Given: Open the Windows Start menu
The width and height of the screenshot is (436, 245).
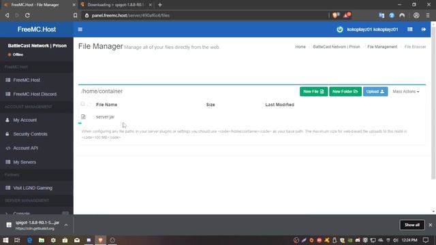Looking at the screenshot, I should (x=5, y=240).
